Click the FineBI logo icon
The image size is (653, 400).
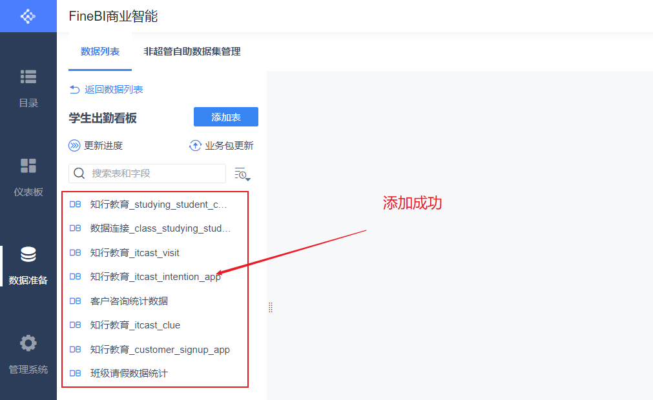pos(28,16)
